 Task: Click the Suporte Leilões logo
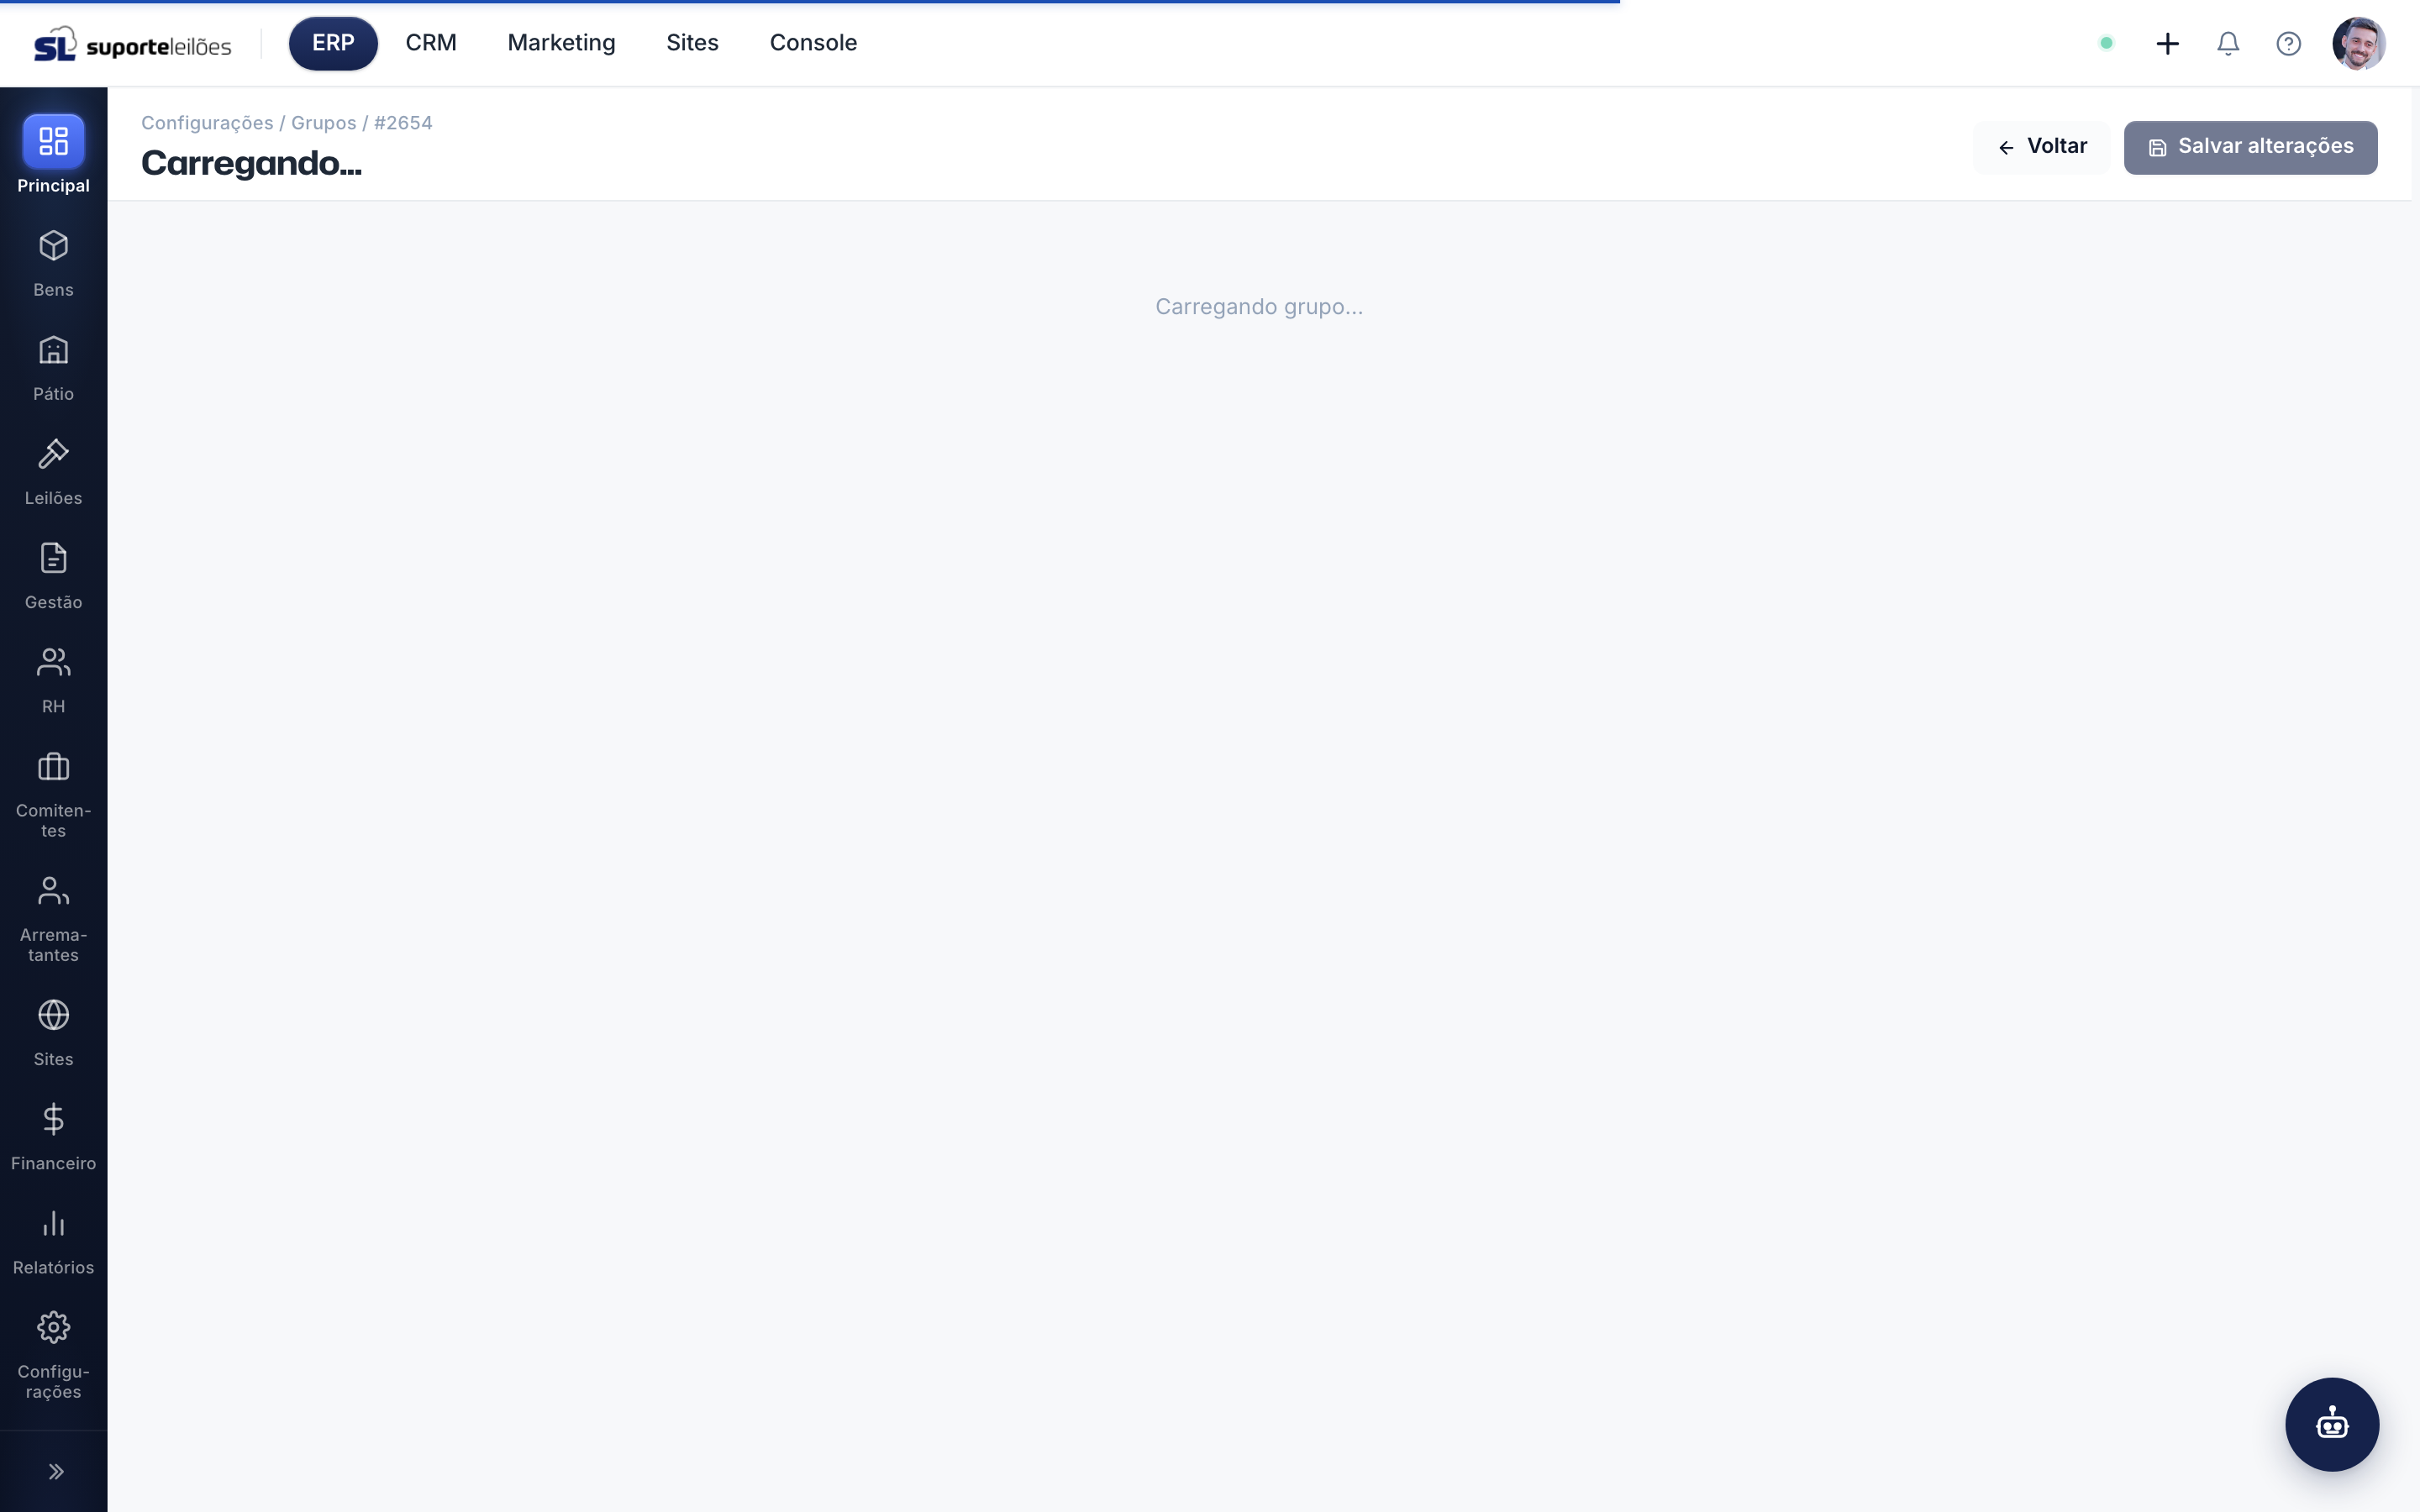point(133,44)
